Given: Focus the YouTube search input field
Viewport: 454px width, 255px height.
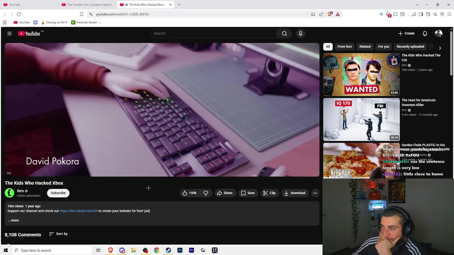Looking at the screenshot, I should (214, 33).
